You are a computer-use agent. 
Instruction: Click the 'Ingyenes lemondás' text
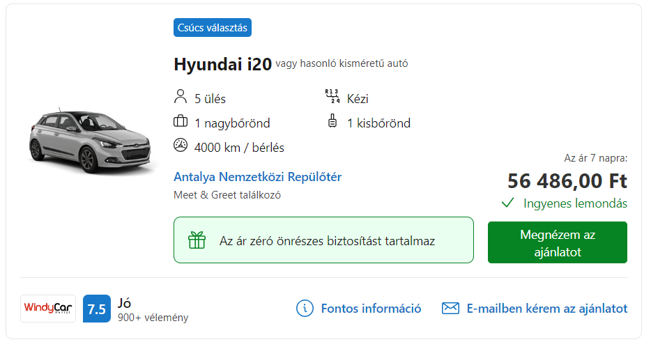coord(575,203)
